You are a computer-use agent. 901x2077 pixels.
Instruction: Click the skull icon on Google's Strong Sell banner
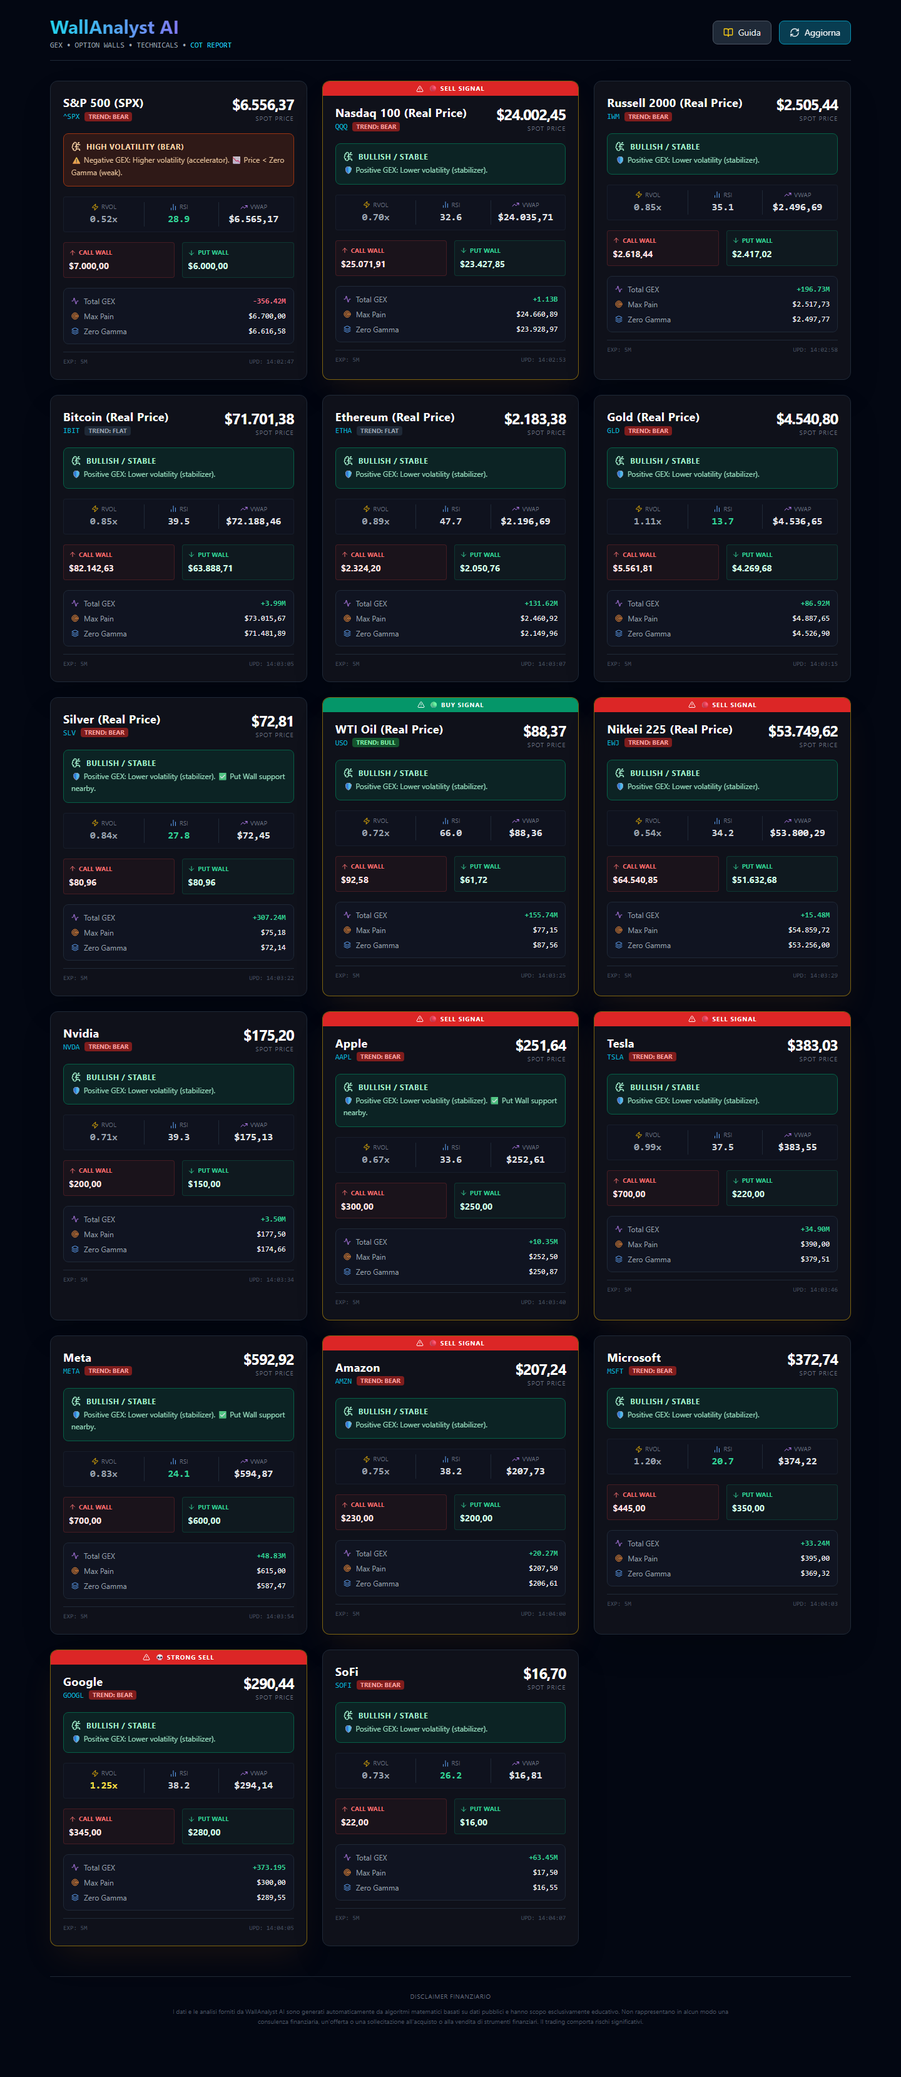(160, 1658)
